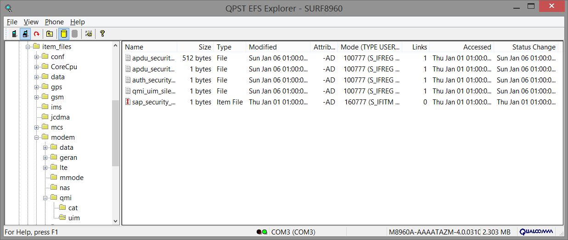Click the uim folder icon in the tree
568x240 pixels.
coord(62,218)
